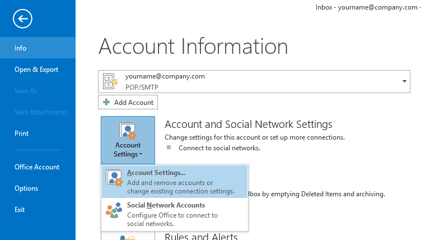Click the Add Account button

(128, 102)
